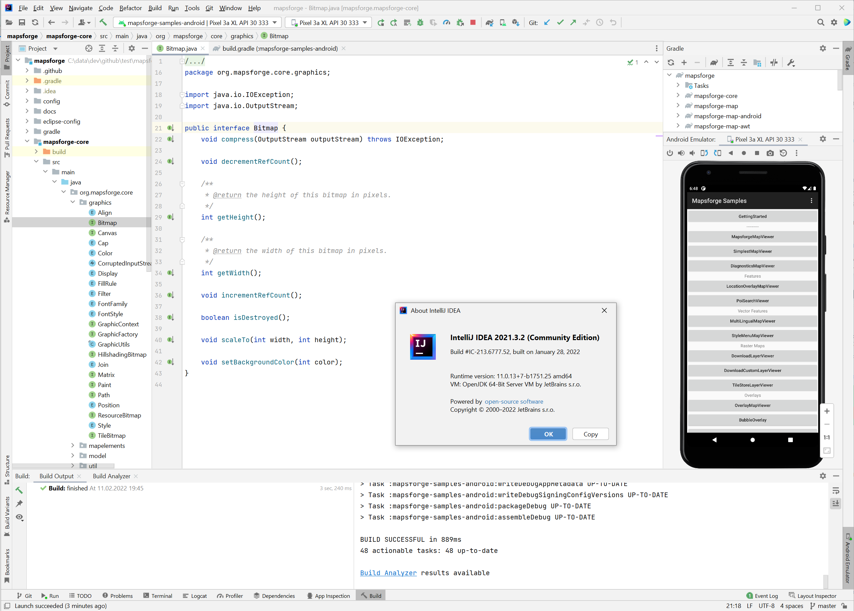Mute the emulator volume (volume down icon)
854x611 pixels.
[693, 153]
